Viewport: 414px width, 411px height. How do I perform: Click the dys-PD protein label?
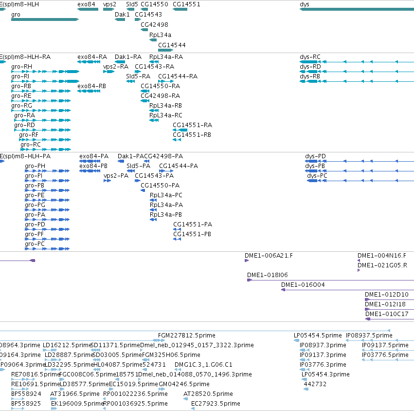[x=316, y=156]
